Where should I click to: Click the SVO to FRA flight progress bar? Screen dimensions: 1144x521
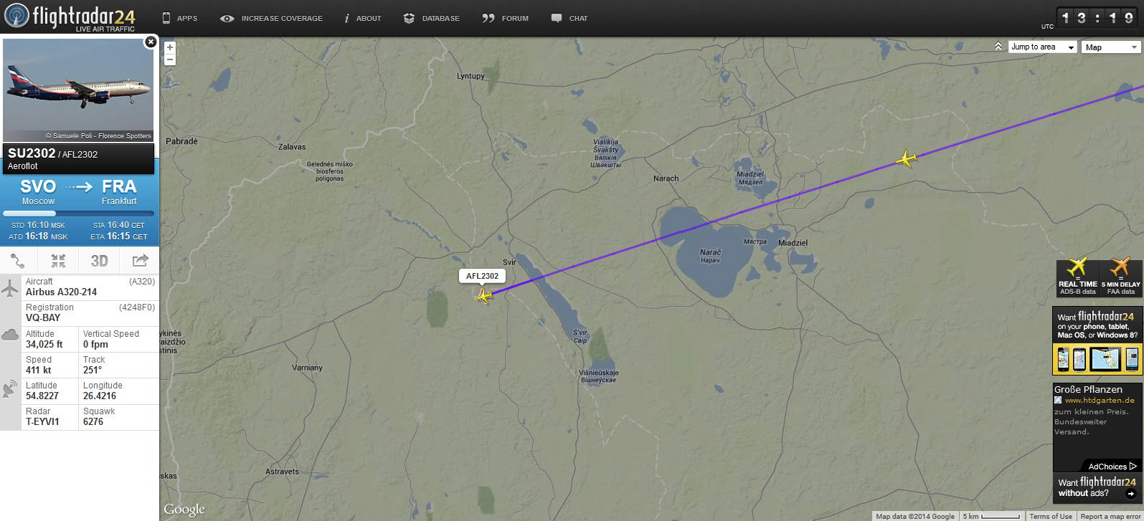[79, 214]
